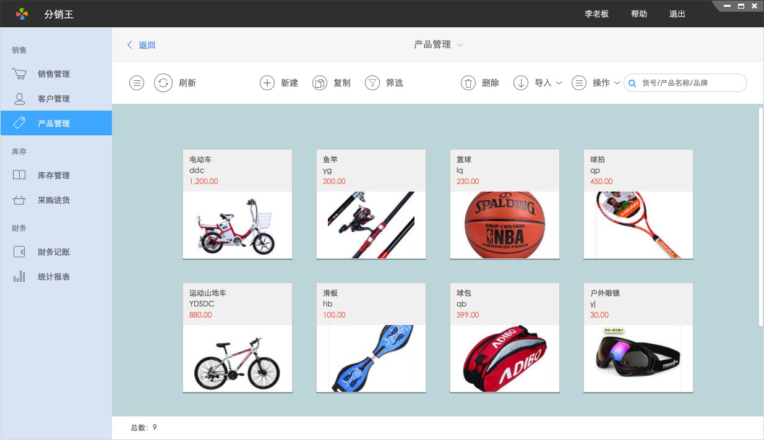Click the copy (复制) documents icon
The height and width of the screenshot is (440, 764).
(x=320, y=83)
